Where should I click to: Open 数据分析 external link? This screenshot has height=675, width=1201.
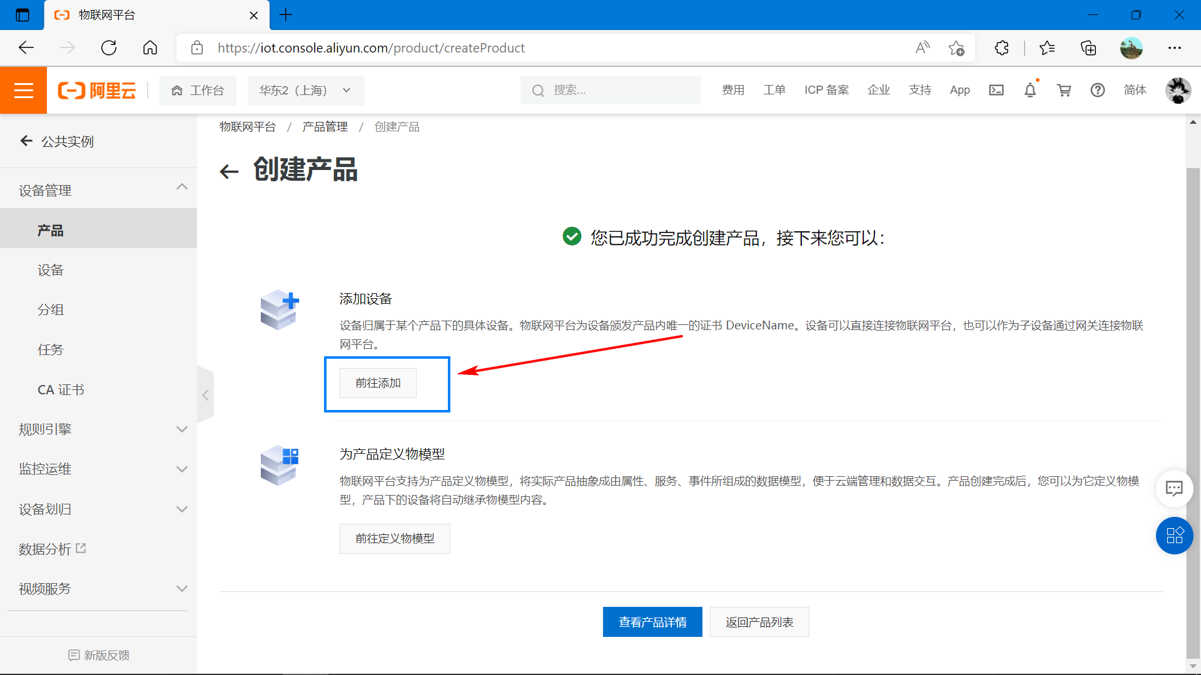[53, 549]
